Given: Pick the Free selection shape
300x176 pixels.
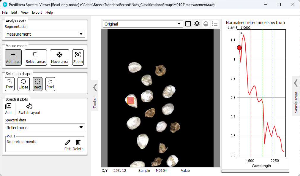Looking at the screenshot, I should click(10, 84).
